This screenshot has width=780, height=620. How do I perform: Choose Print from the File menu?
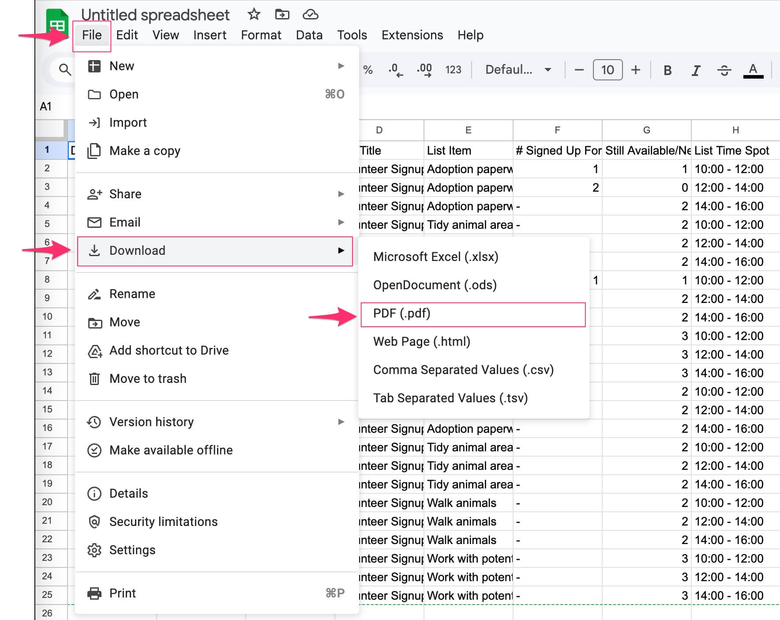pyautogui.click(x=216, y=593)
